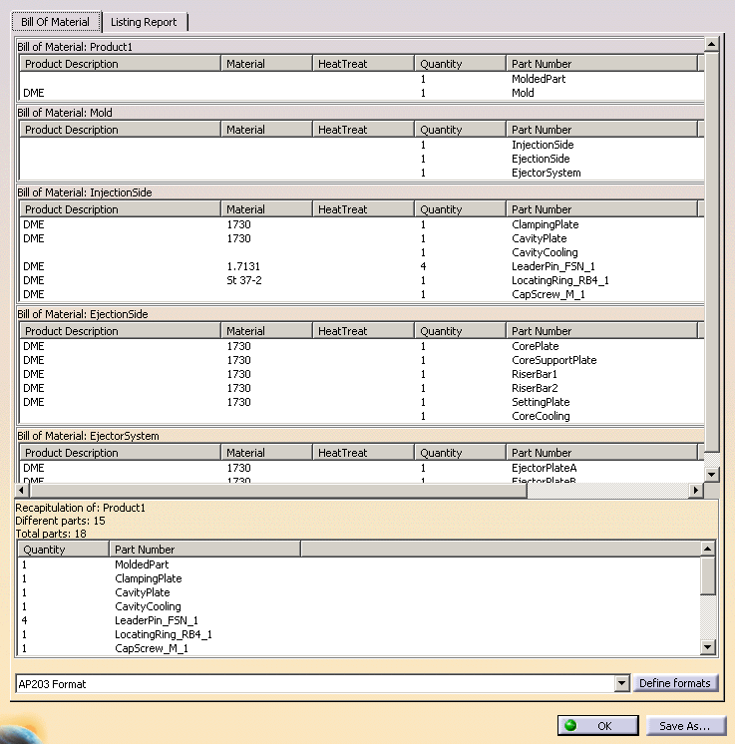Select CapScrew_M_1 in recapitulation list
Screen dimensions: 735x744
[x=359, y=648]
